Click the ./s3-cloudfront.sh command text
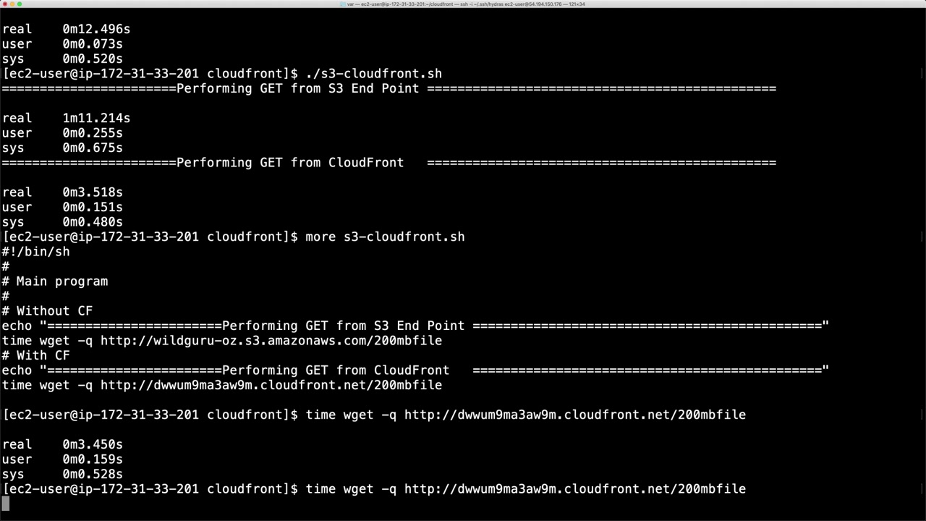This screenshot has height=521, width=926. (373, 74)
